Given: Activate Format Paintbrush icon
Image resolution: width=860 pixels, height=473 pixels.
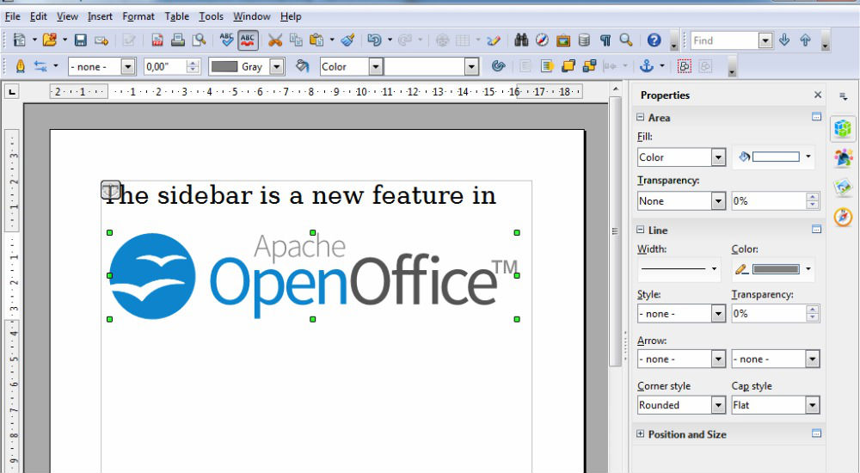Looking at the screenshot, I should 347,40.
